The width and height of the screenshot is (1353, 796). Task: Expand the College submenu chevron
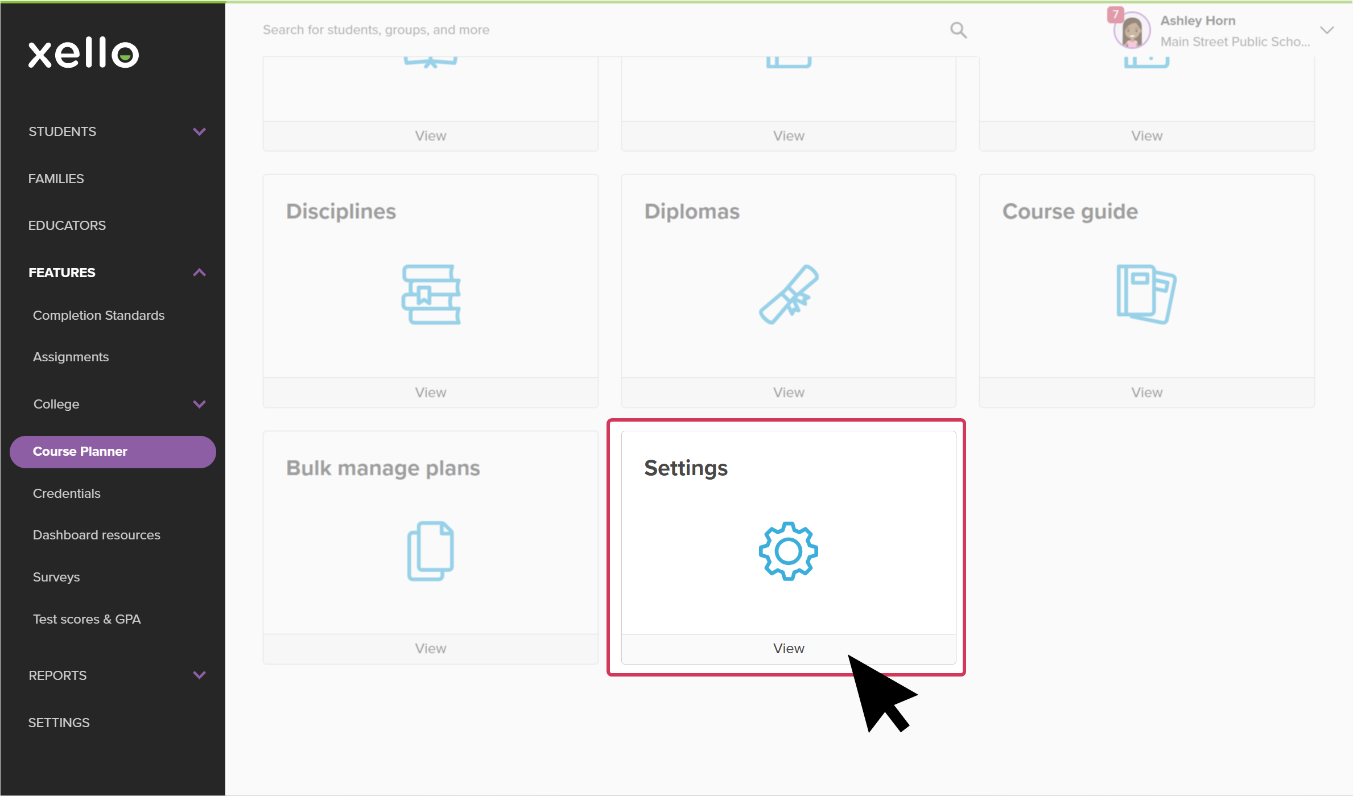pos(199,404)
